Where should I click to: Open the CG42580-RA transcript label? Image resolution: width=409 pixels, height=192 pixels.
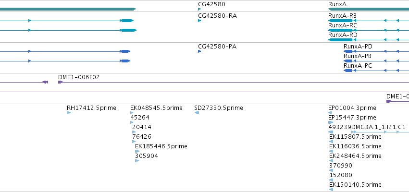pos(218,16)
